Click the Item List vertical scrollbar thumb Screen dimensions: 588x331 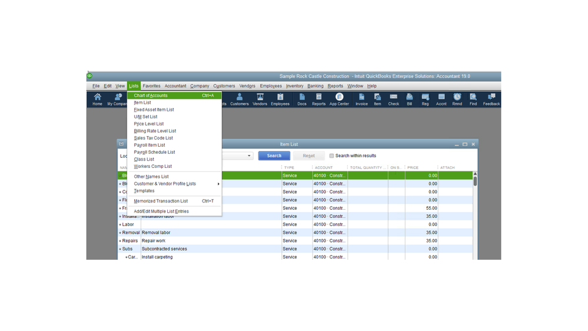click(x=475, y=181)
